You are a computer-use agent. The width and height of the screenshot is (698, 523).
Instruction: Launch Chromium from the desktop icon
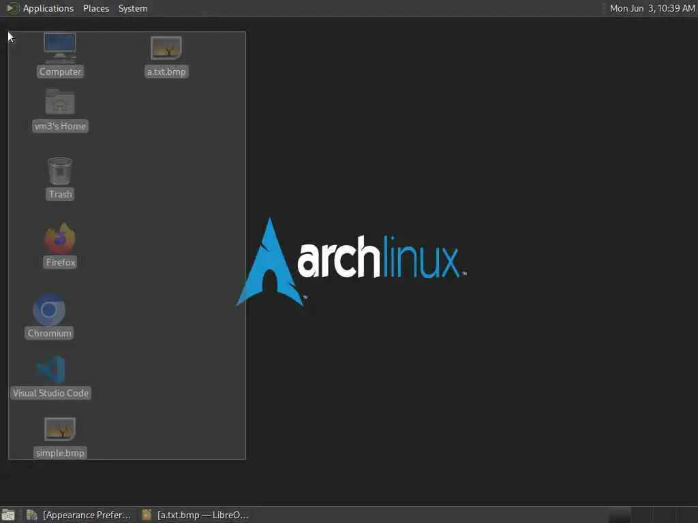(x=49, y=310)
